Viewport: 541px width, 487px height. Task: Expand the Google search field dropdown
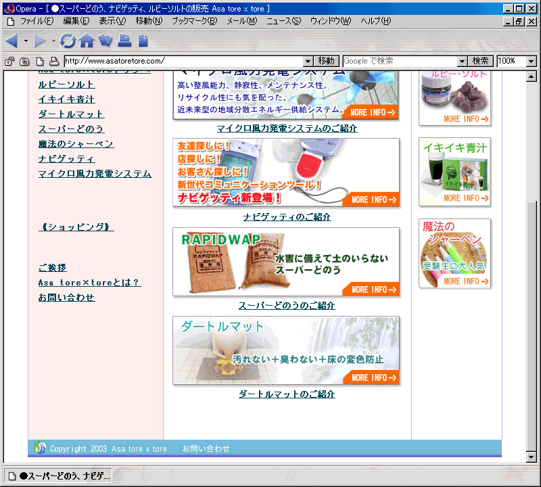point(462,62)
